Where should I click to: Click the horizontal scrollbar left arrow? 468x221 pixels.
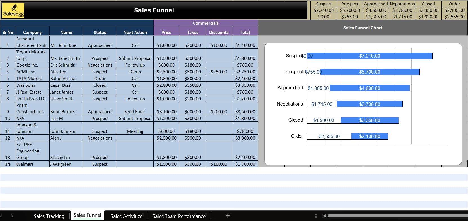[x=324, y=216]
